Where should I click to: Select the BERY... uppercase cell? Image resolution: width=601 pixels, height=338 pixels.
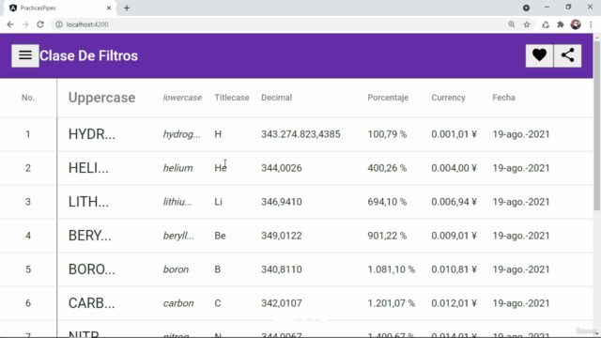90,236
